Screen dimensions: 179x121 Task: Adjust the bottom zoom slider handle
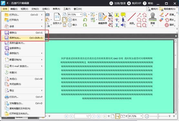158,116
